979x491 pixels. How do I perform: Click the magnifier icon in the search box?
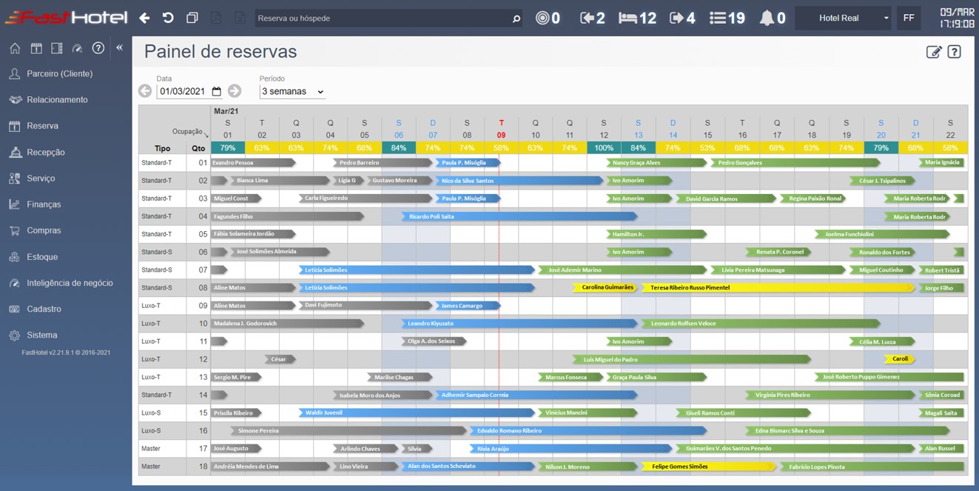[517, 19]
